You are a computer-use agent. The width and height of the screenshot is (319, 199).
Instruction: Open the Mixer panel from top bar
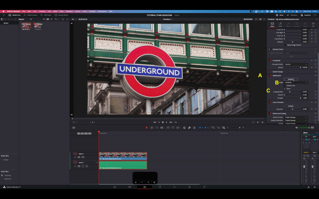click(280, 15)
